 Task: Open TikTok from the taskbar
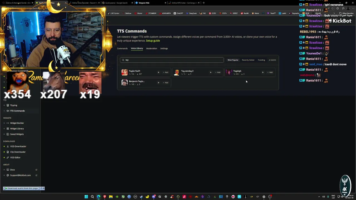tap(184, 197)
